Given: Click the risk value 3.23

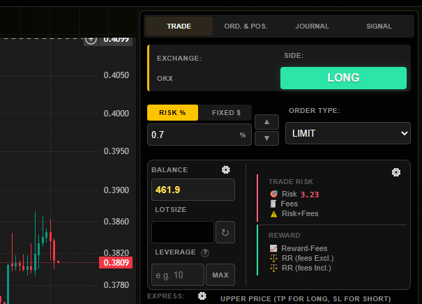Looking at the screenshot, I should click(310, 195).
